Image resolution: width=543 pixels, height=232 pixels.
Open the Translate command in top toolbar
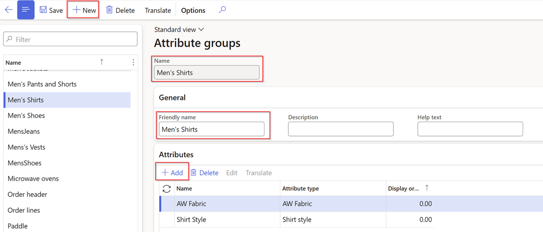[158, 10]
